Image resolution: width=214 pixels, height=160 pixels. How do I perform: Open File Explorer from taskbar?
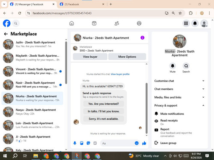(x=36, y=156)
